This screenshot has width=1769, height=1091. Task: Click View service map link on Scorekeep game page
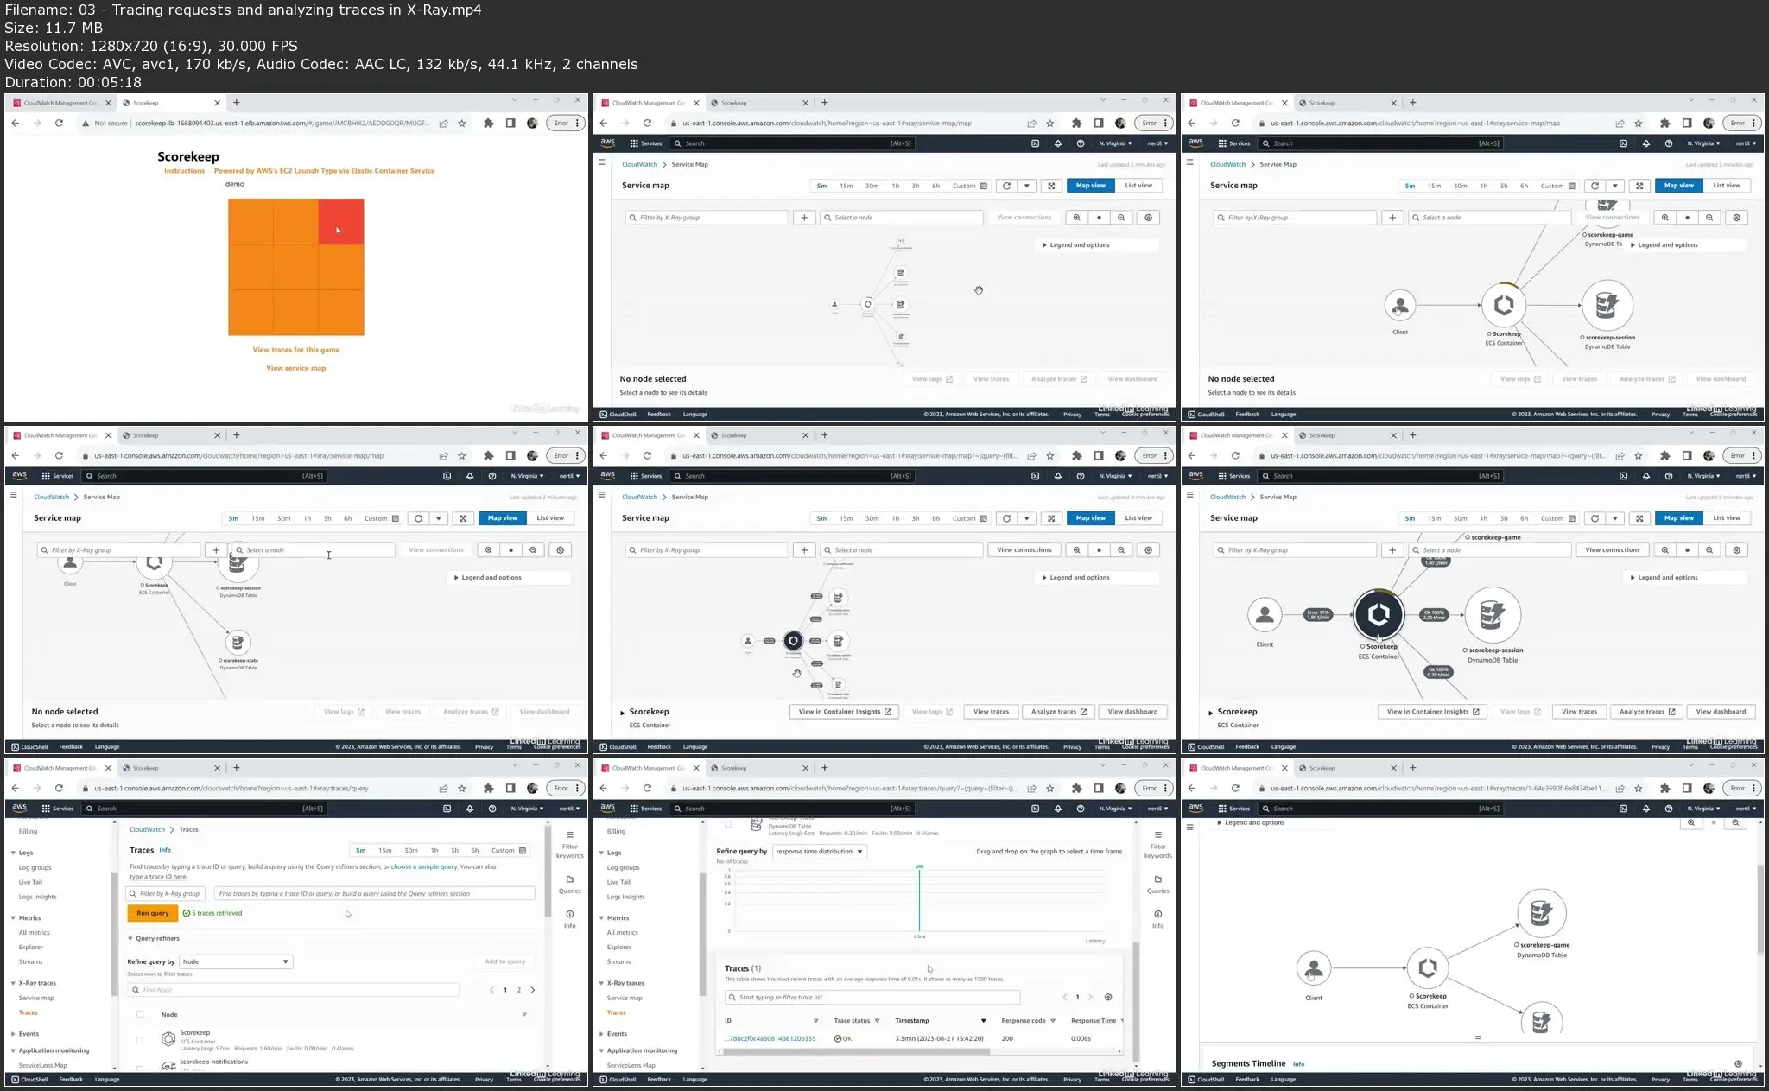click(296, 368)
